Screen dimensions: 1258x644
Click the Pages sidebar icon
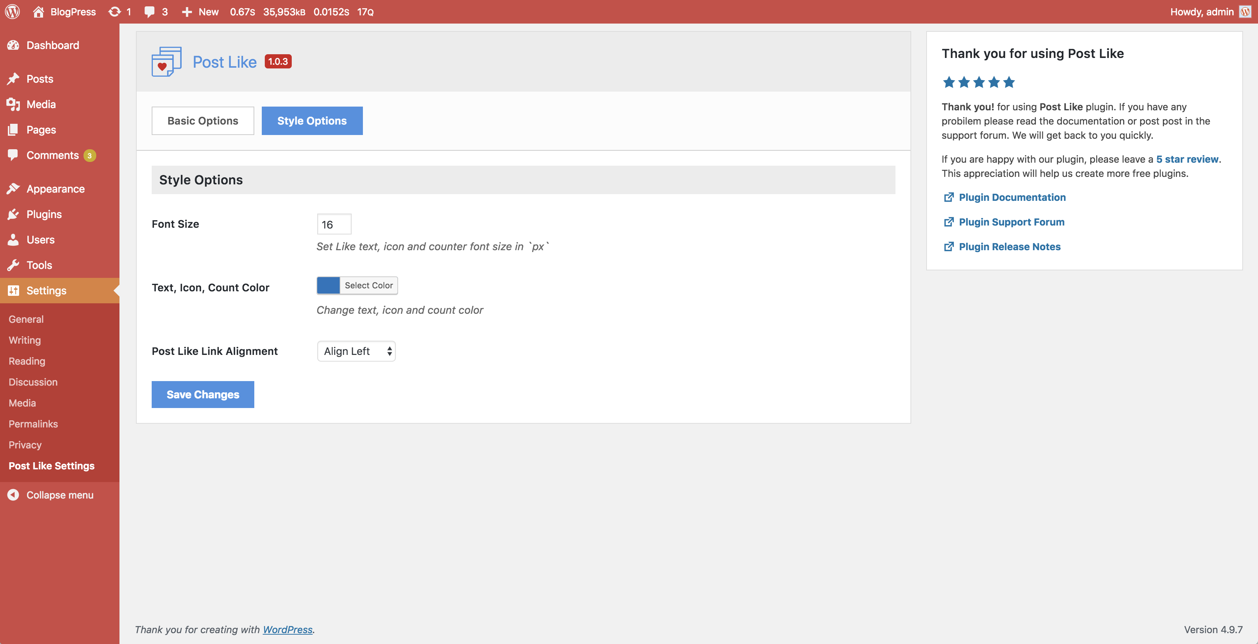tap(13, 130)
